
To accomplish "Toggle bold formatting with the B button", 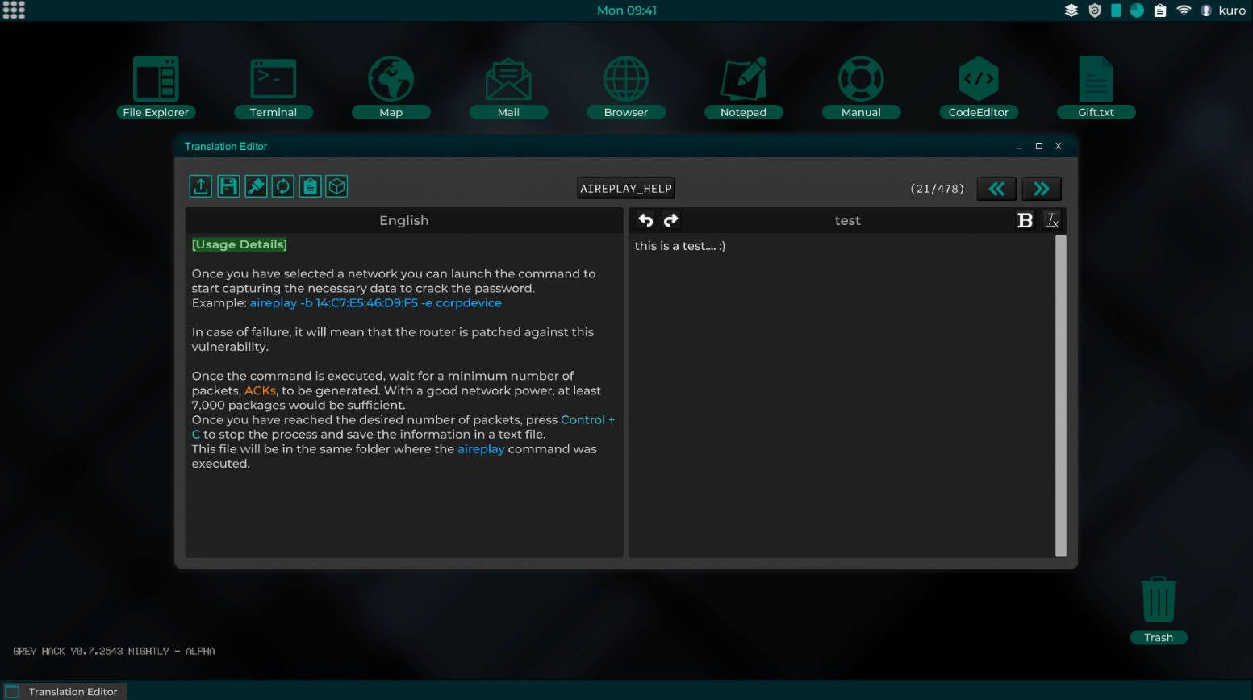I will (x=1025, y=220).
